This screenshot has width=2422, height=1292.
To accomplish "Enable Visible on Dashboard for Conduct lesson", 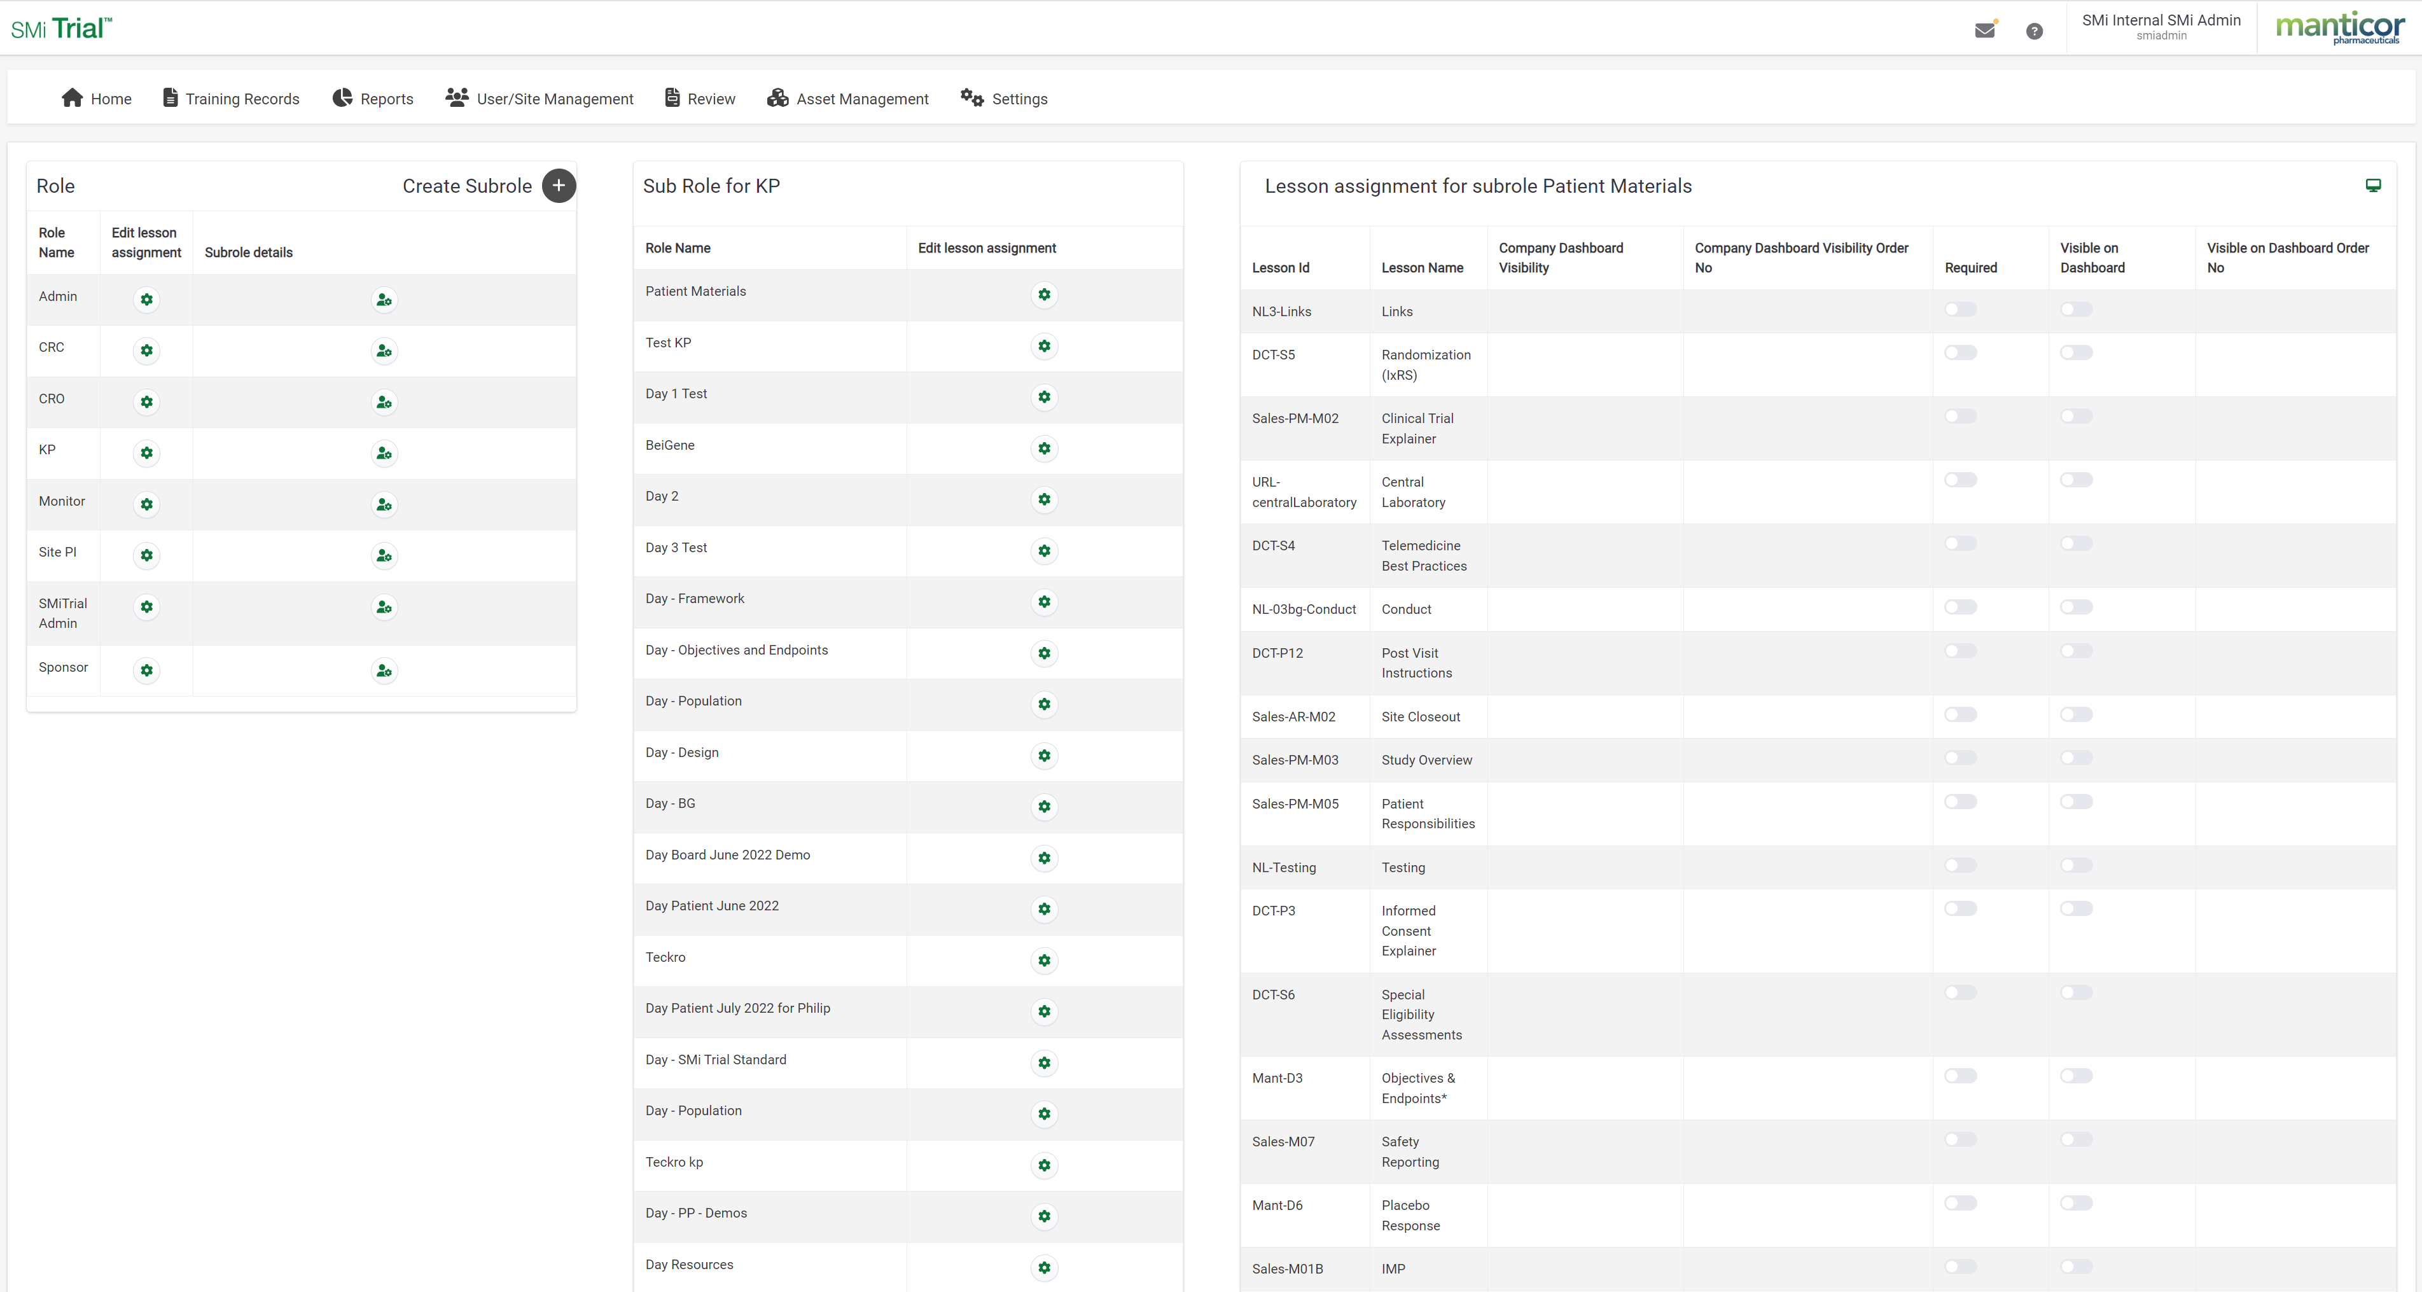I will (x=2076, y=608).
